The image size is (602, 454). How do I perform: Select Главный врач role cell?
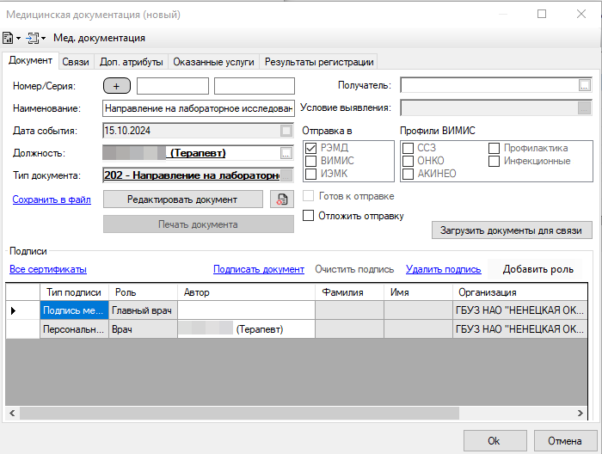coord(143,310)
